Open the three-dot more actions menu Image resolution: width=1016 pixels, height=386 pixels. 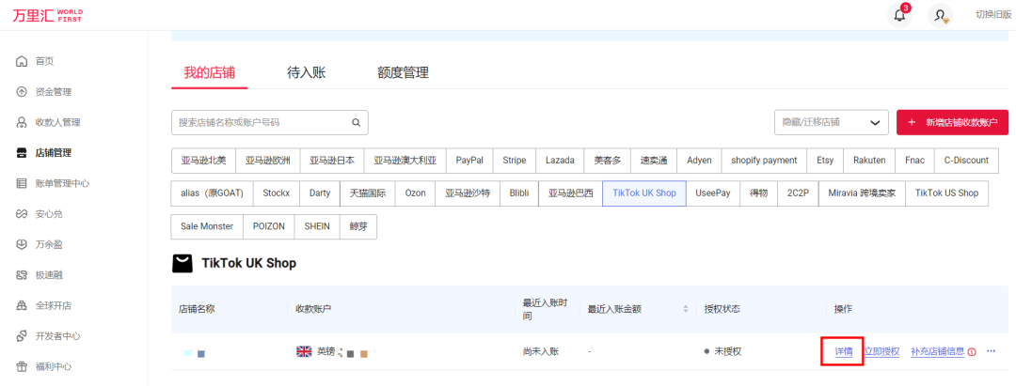[x=991, y=351]
